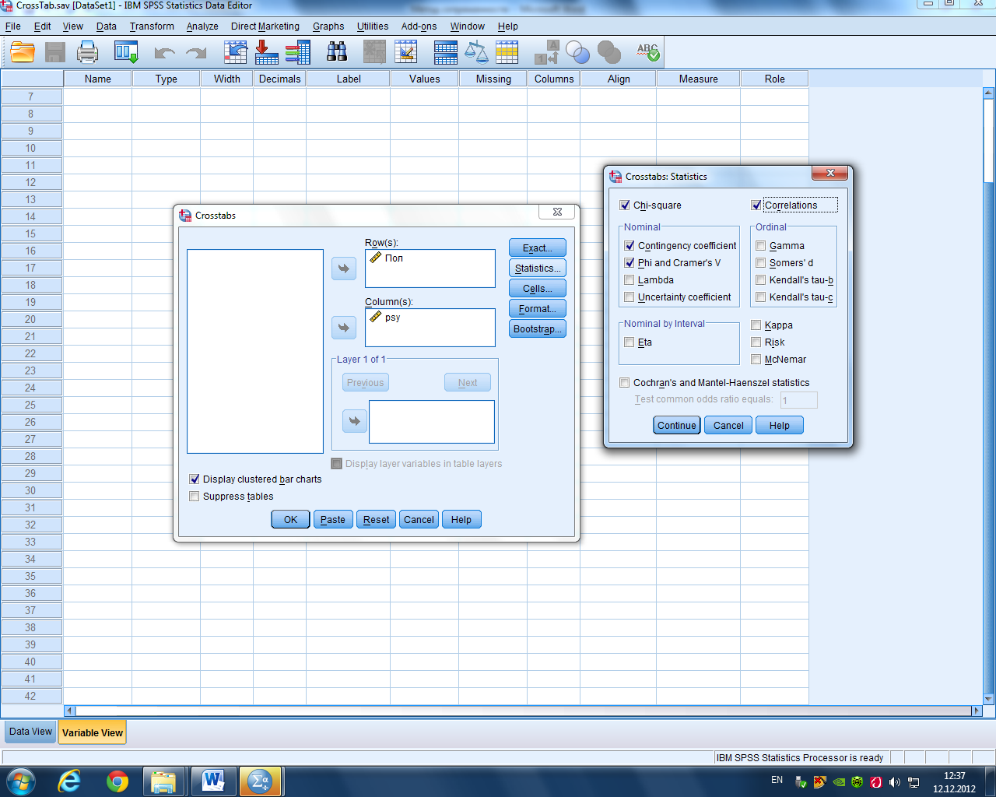
Task: Uncheck the Correlations checkbox
Action: 756,205
